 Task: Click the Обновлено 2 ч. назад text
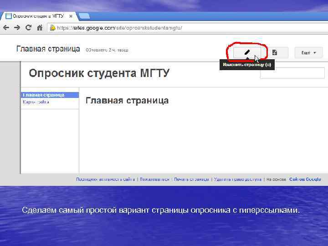pos(107,50)
